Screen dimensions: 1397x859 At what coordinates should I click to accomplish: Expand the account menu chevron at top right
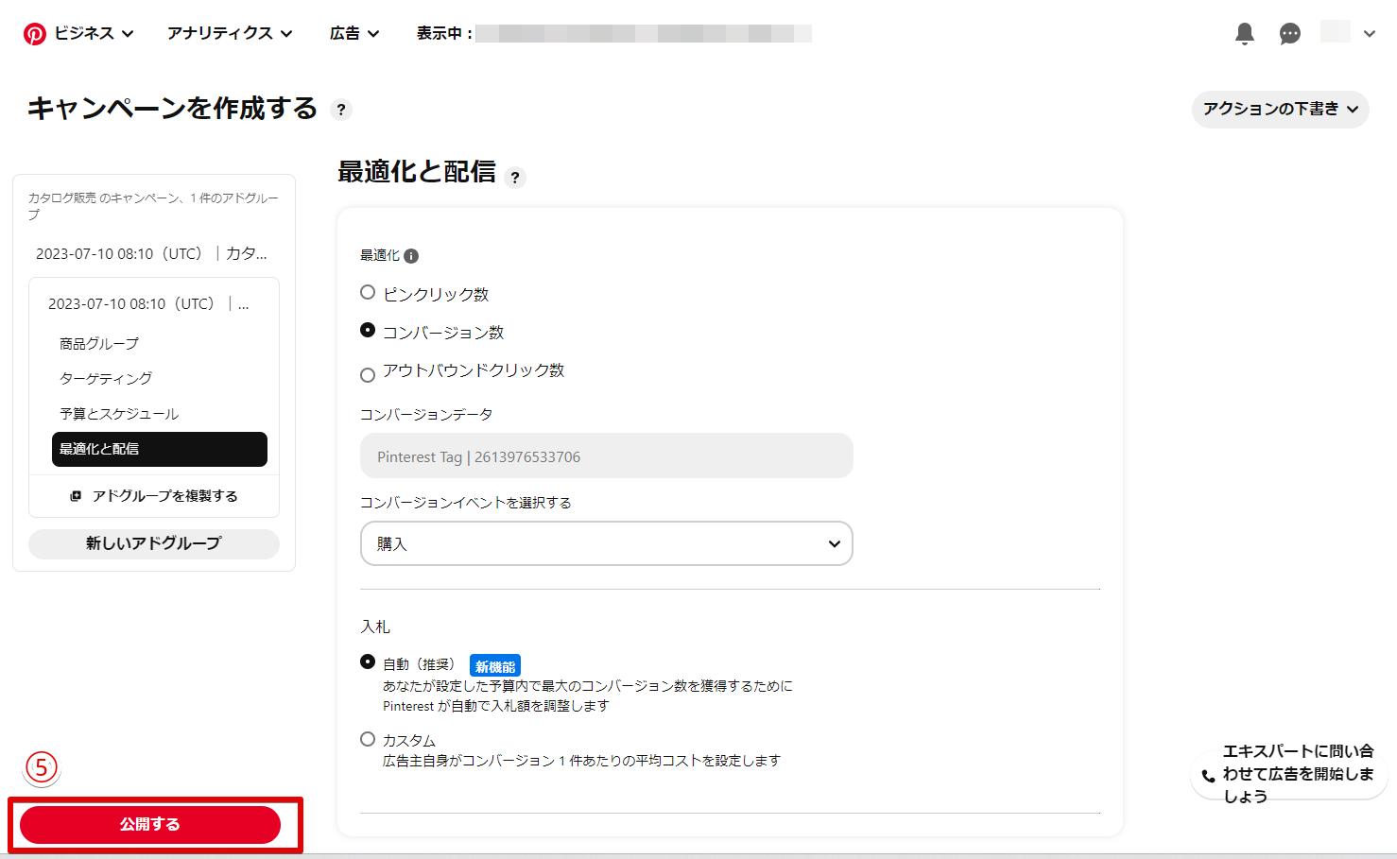(1369, 34)
